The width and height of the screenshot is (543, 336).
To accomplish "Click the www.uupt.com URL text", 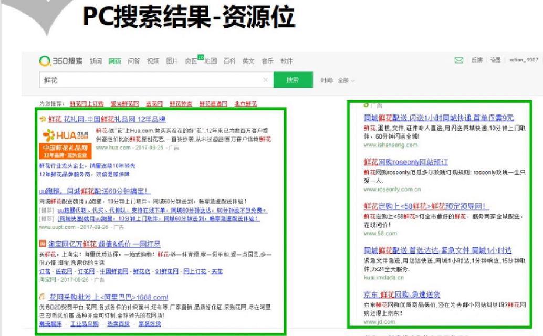I will [57, 227].
